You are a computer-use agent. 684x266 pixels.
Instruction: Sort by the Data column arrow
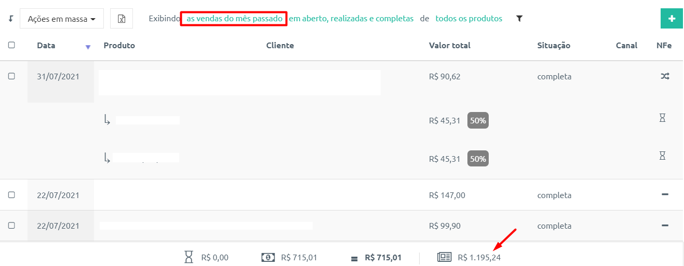pos(88,47)
